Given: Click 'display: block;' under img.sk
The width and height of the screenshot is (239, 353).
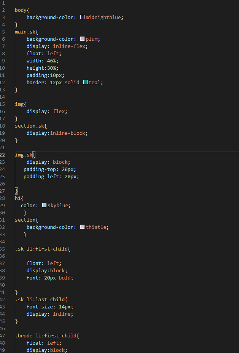Looking at the screenshot, I should [48, 162].
